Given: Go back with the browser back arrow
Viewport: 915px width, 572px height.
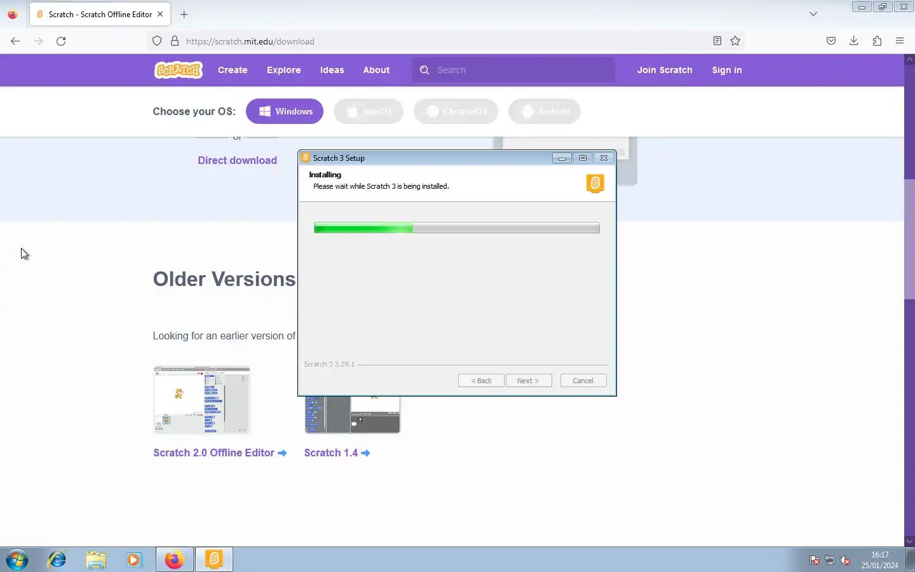Looking at the screenshot, I should point(15,41).
